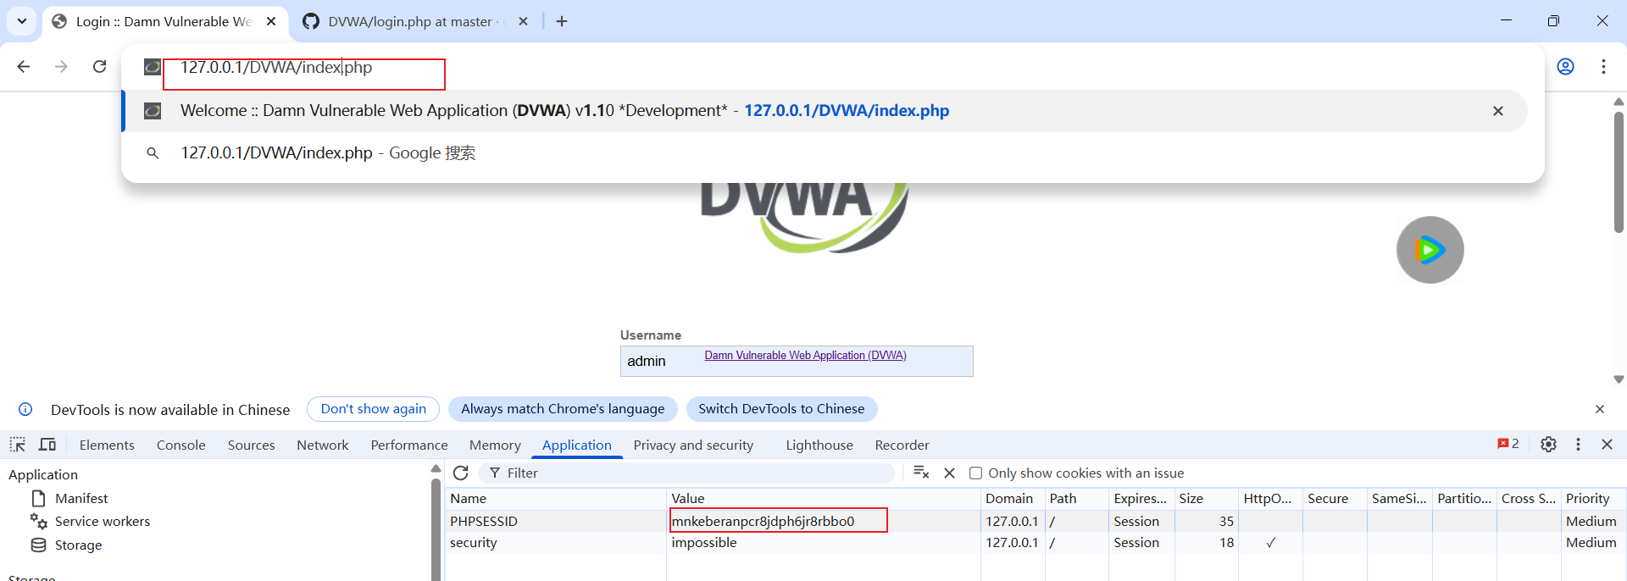1627x581 pixels.
Task: Click the green play floating button
Action: 1430,250
